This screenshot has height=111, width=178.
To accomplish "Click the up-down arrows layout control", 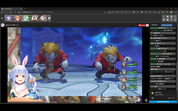I will click(171, 20).
